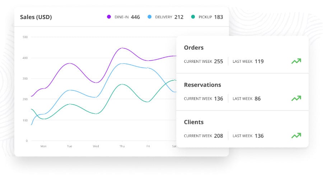Open the Clients card heading

(194, 122)
